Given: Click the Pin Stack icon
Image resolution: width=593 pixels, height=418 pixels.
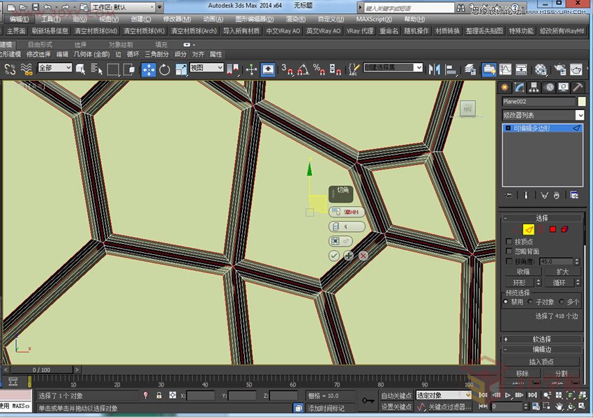Looking at the screenshot, I should coord(509,195).
